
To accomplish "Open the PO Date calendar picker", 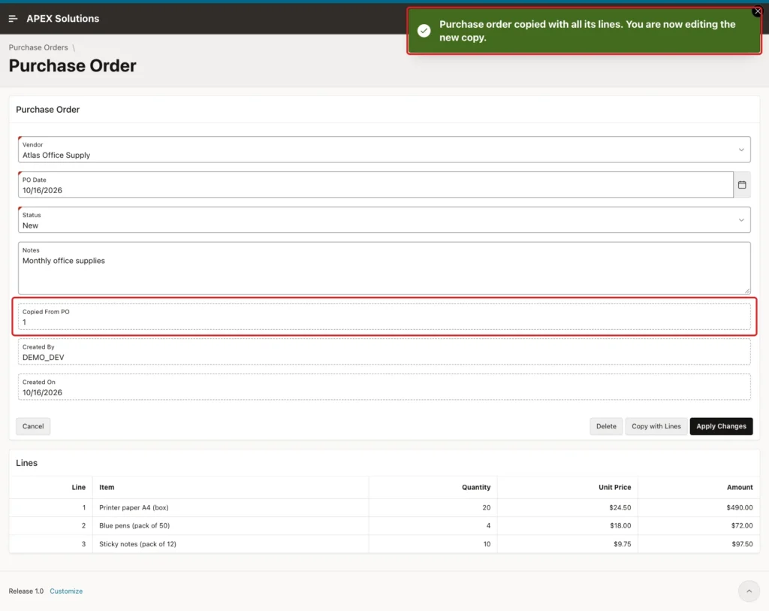I will [x=741, y=185].
